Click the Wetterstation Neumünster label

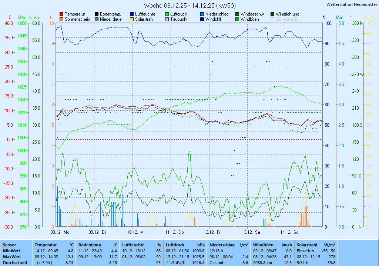(x=352, y=4)
